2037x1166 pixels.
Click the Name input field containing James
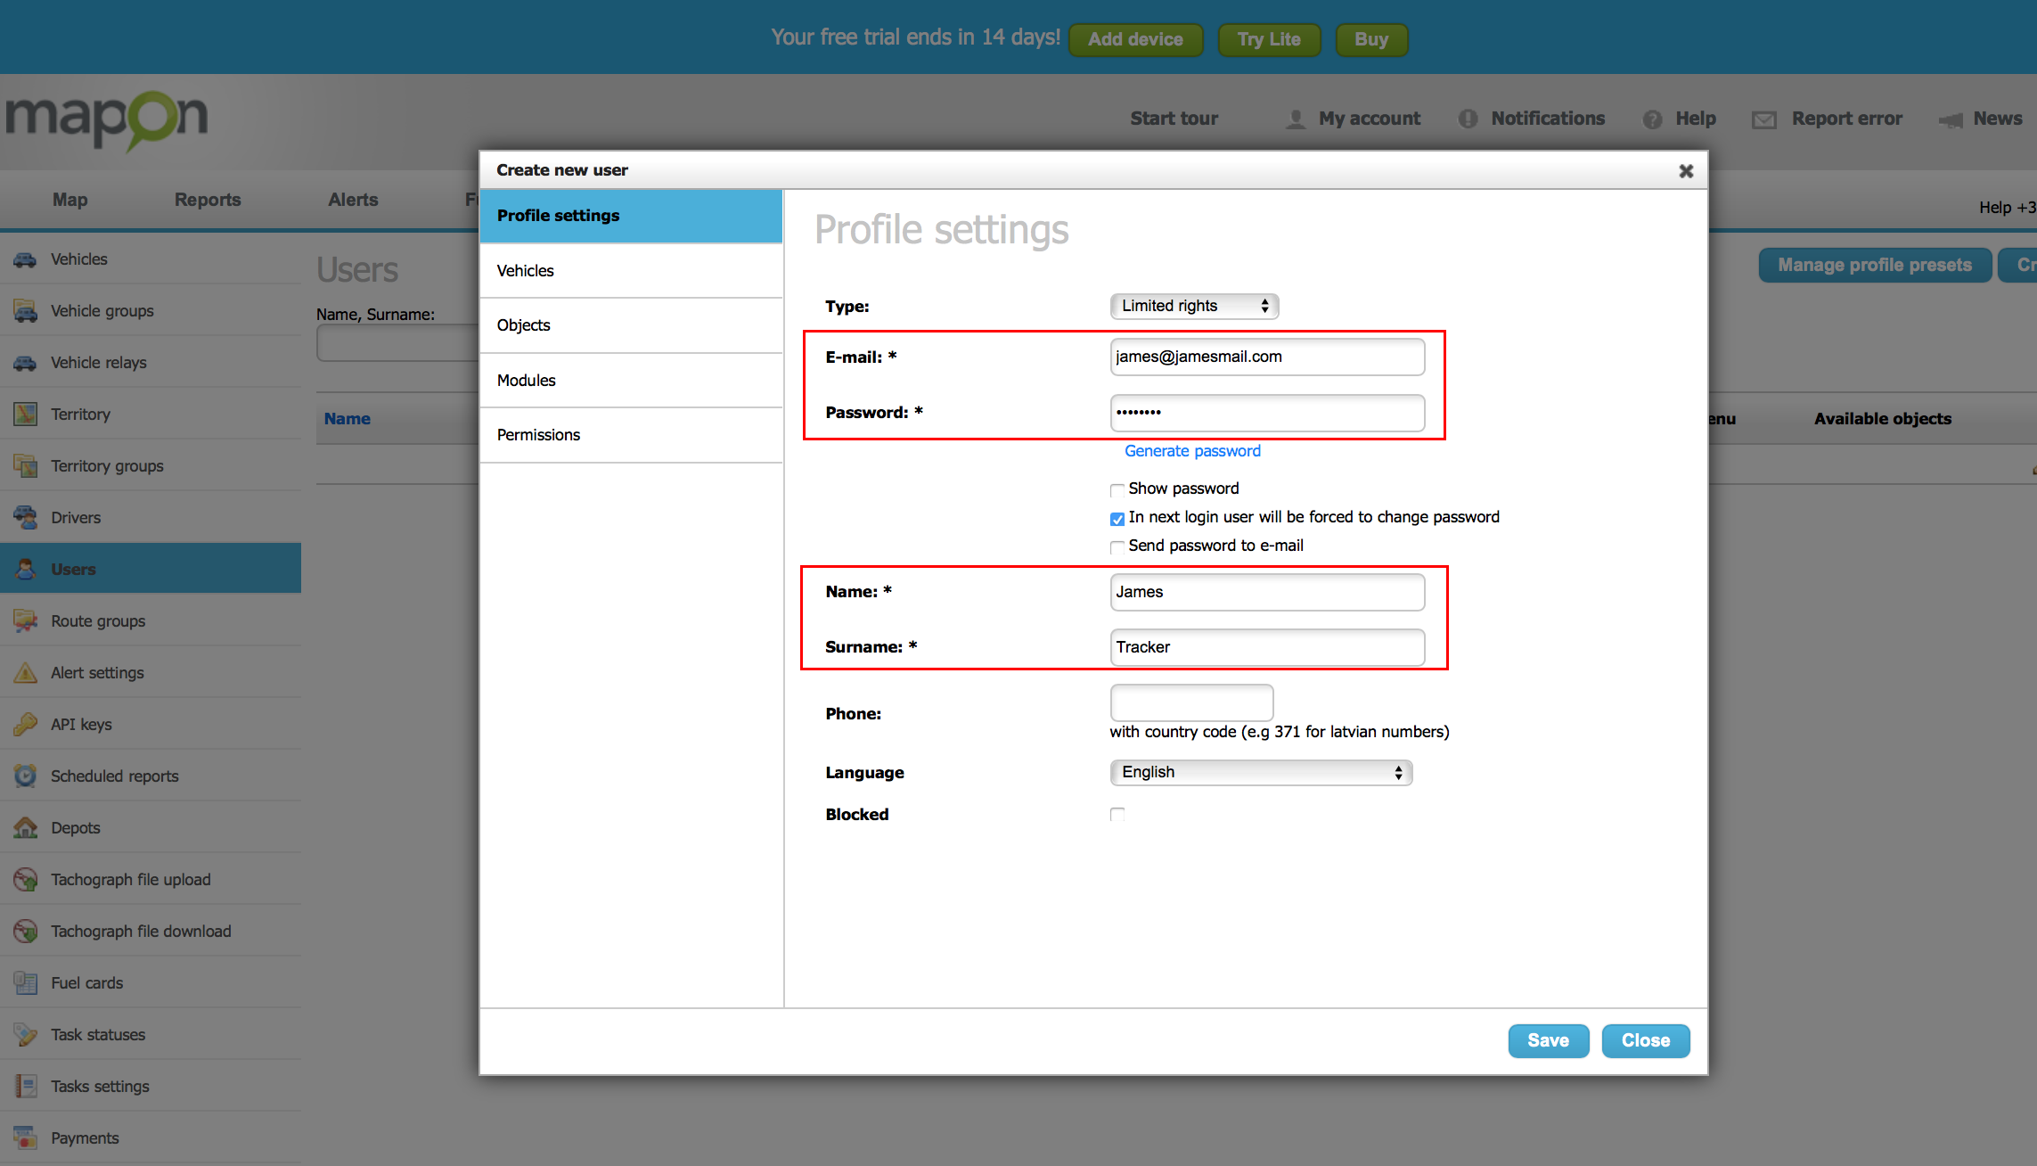pyautogui.click(x=1267, y=592)
